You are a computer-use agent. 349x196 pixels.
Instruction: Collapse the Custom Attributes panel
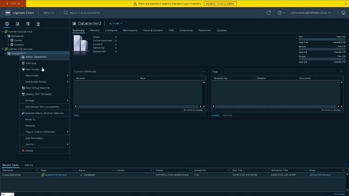click(203, 71)
